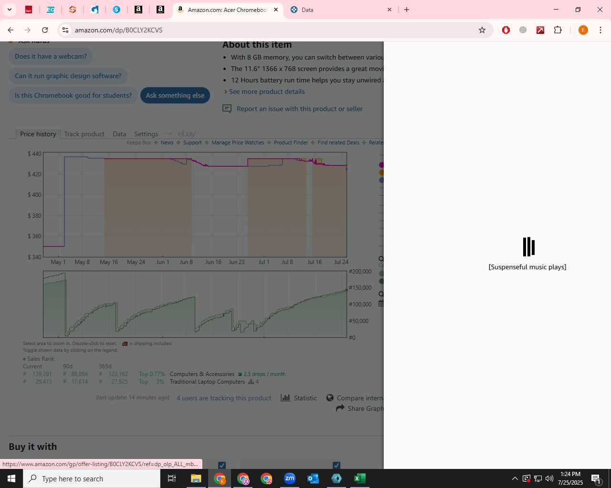Select the Price history Keepa tab
The image size is (611, 488).
(x=38, y=134)
